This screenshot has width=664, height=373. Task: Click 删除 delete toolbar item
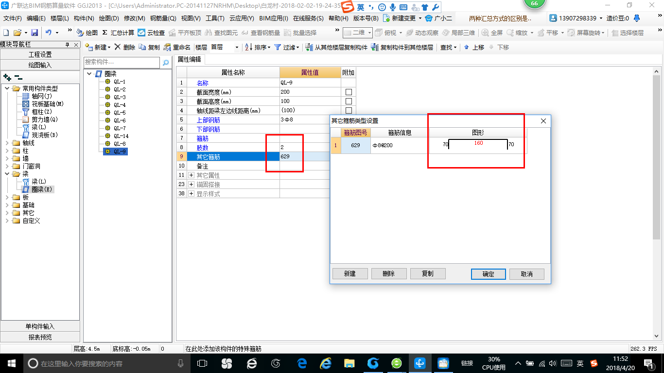tap(124, 47)
